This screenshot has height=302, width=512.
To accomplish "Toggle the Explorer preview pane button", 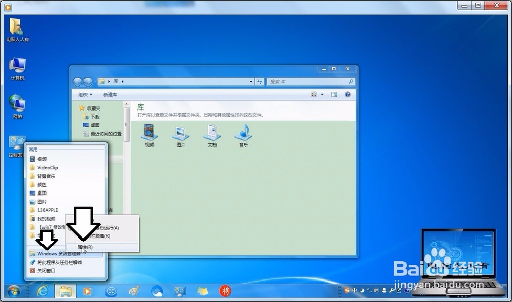I will coord(334,94).
